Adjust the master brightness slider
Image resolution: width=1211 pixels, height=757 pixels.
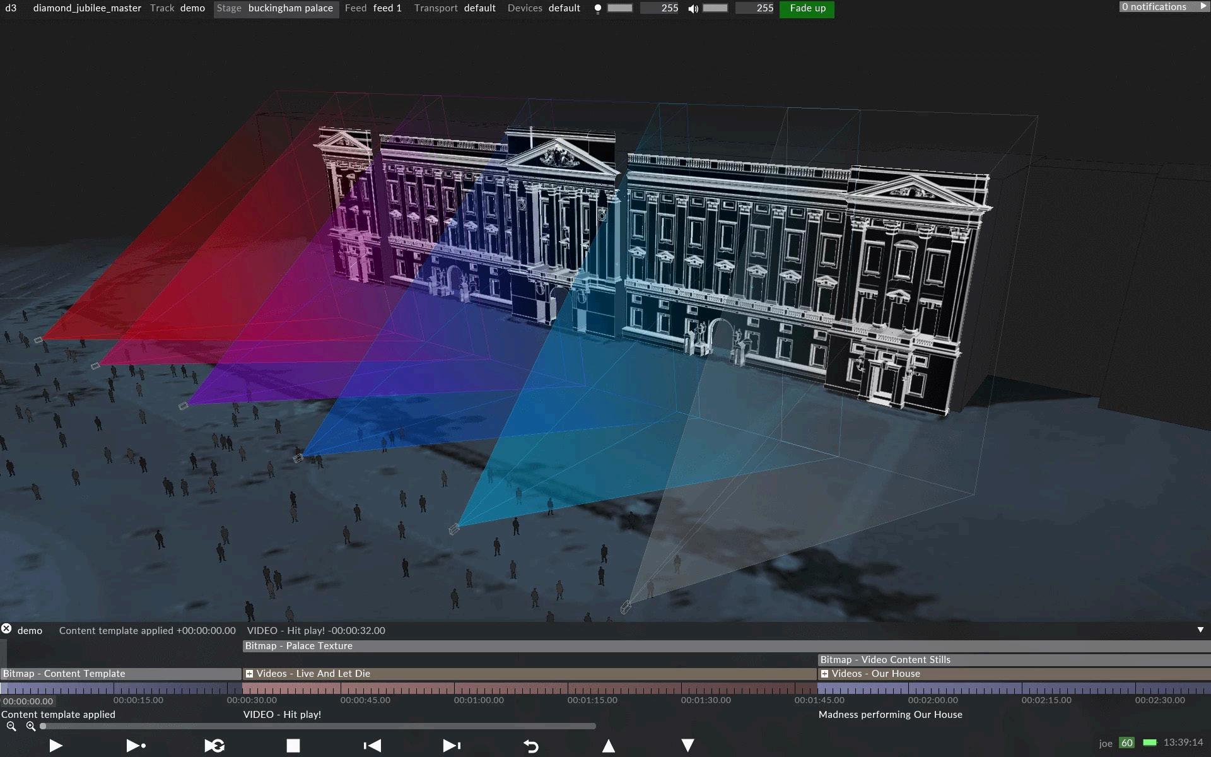pos(619,8)
